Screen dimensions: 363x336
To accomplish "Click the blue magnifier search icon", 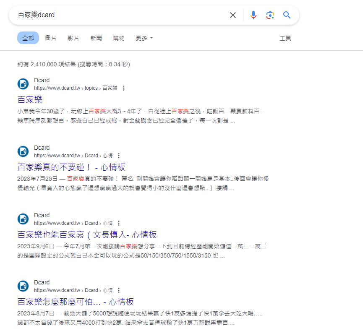I will [287, 15].
